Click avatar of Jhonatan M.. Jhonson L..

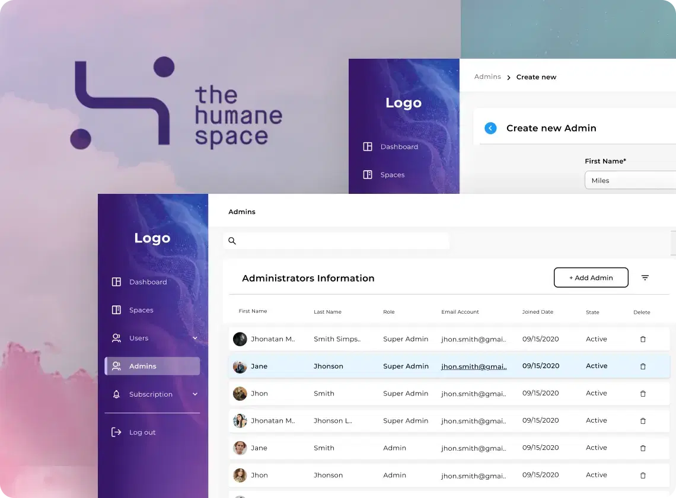coord(240,420)
